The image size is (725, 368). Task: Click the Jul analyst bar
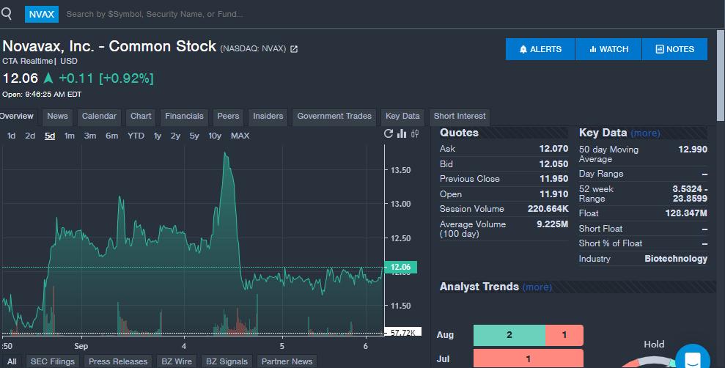pos(528,358)
